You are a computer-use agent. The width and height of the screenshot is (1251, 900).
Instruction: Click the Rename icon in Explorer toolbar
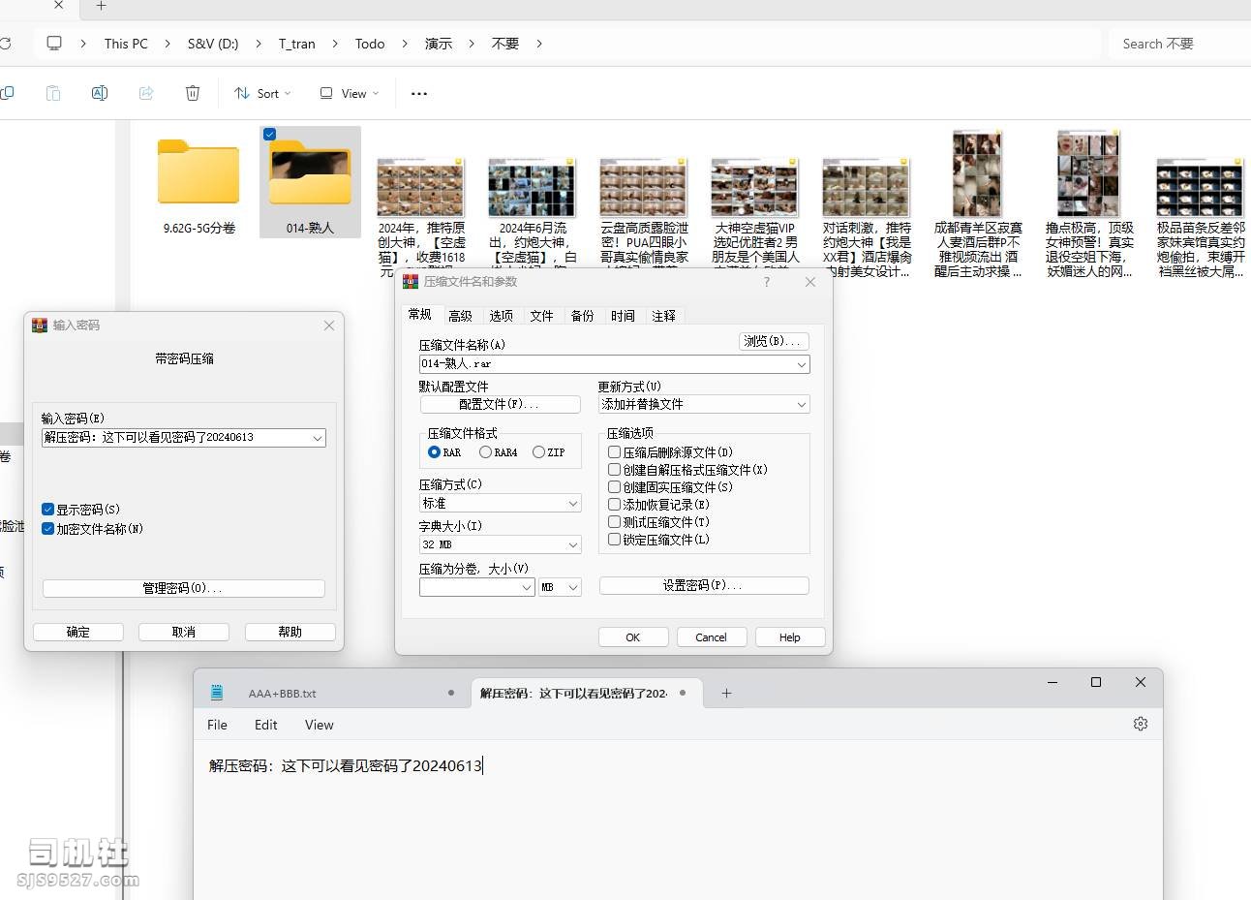coord(100,93)
